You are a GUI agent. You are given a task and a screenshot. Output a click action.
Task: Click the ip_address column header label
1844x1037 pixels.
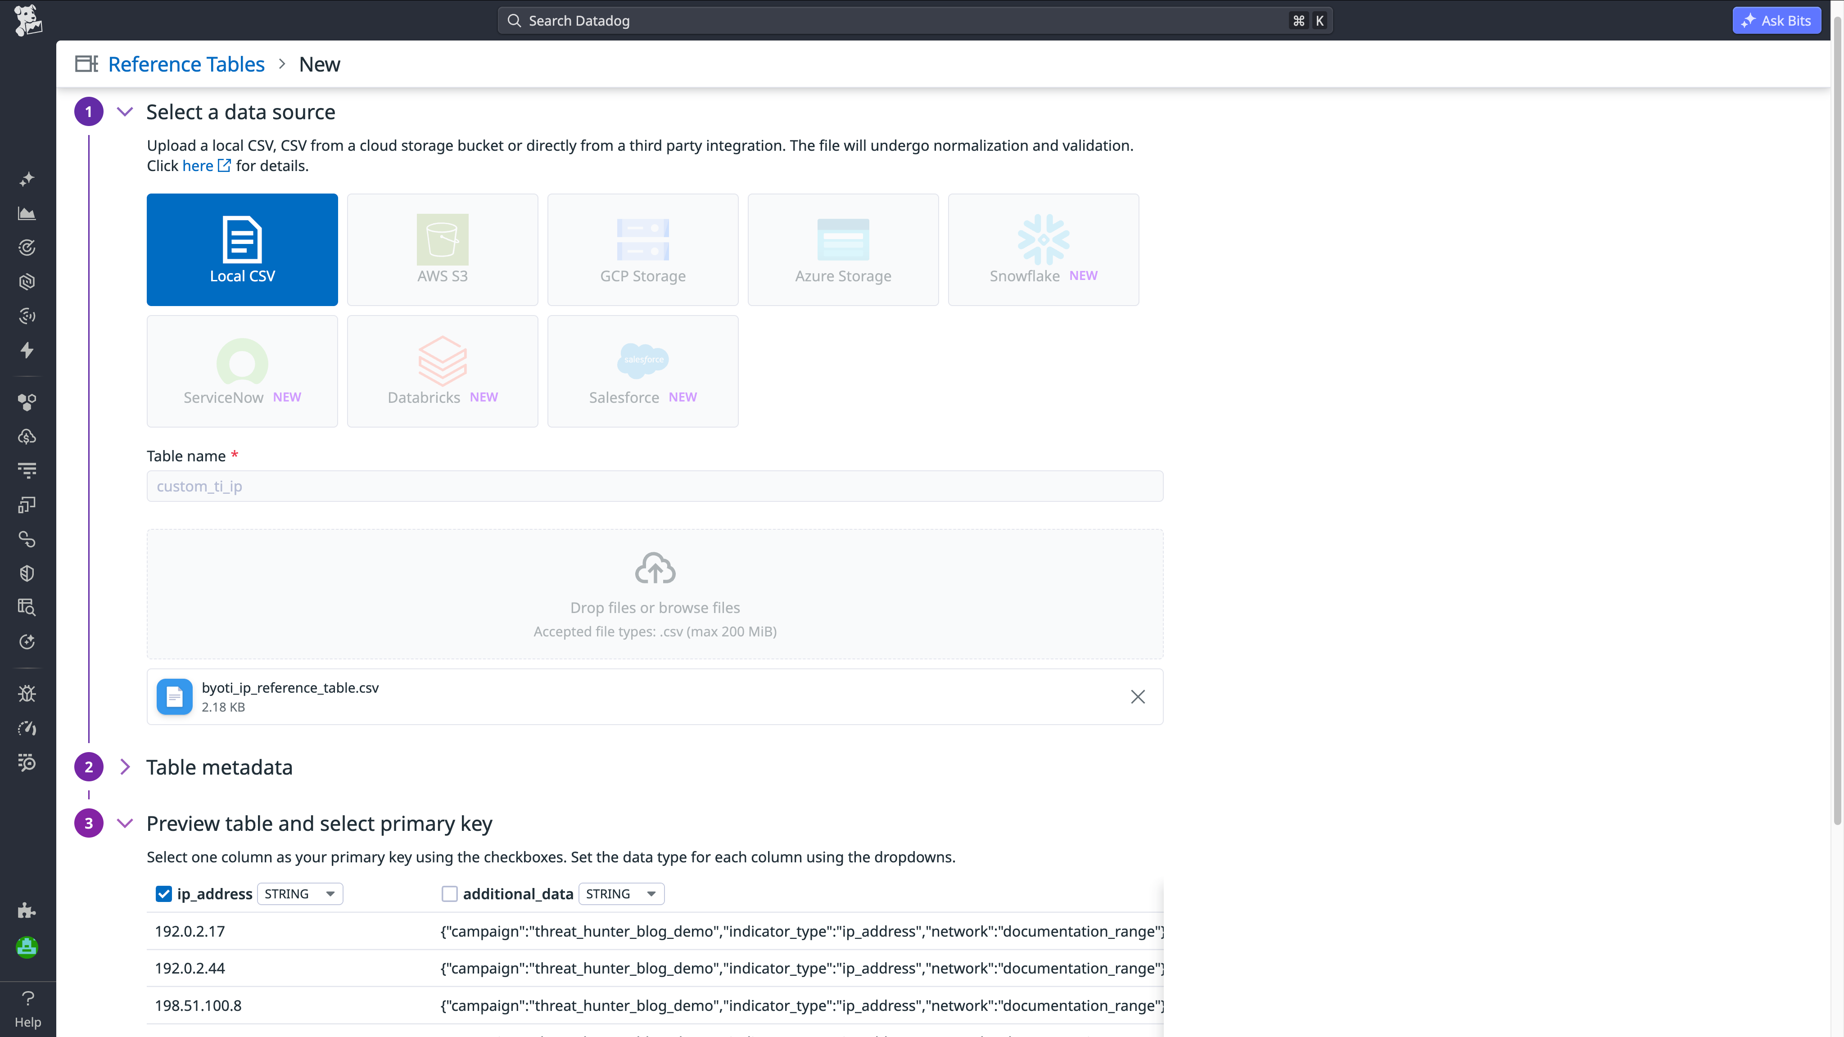click(215, 894)
